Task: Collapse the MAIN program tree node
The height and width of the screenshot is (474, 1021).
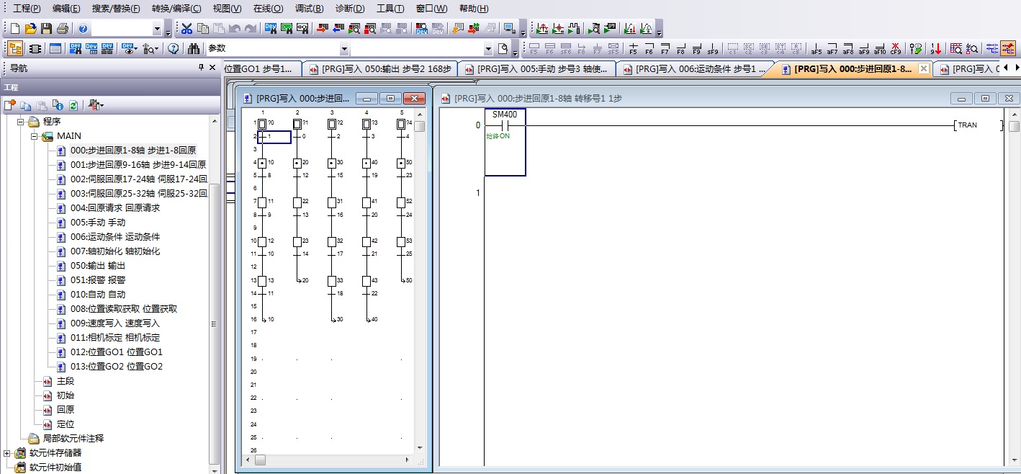Action: 34,136
